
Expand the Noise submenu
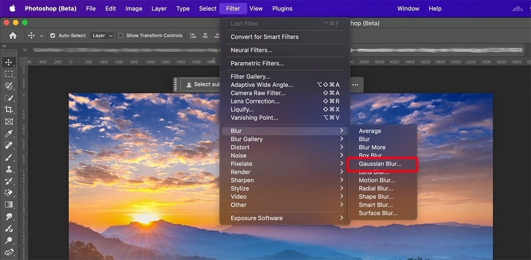[x=284, y=156]
